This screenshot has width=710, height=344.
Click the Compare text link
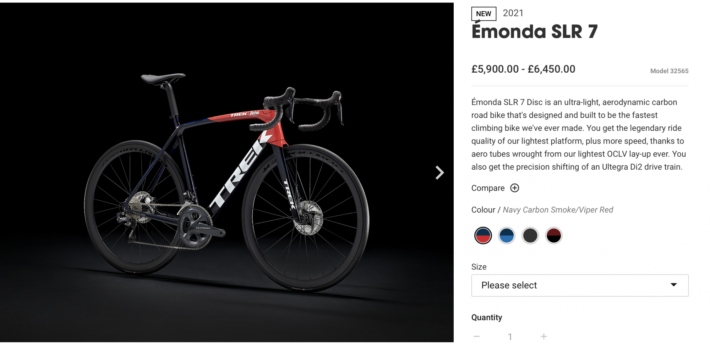coord(488,188)
